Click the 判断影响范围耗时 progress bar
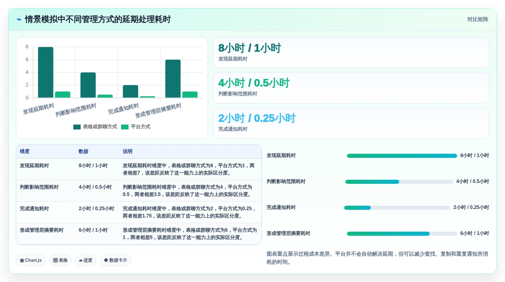The width and height of the screenshot is (505, 282). [x=399, y=182]
